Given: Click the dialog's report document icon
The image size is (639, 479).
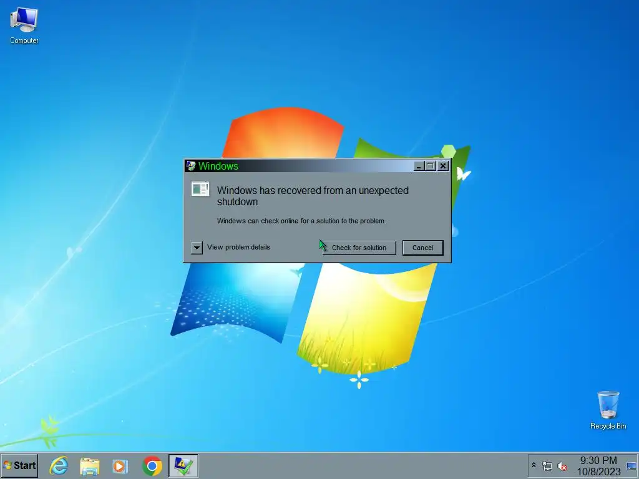Looking at the screenshot, I should 200,189.
